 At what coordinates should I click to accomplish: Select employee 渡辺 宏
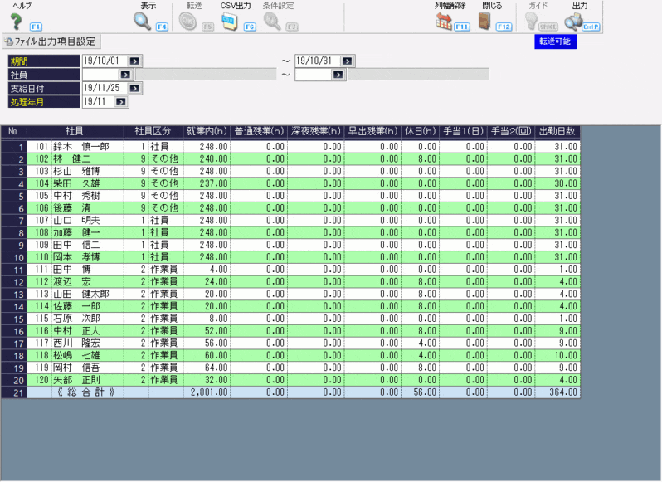tap(72, 281)
